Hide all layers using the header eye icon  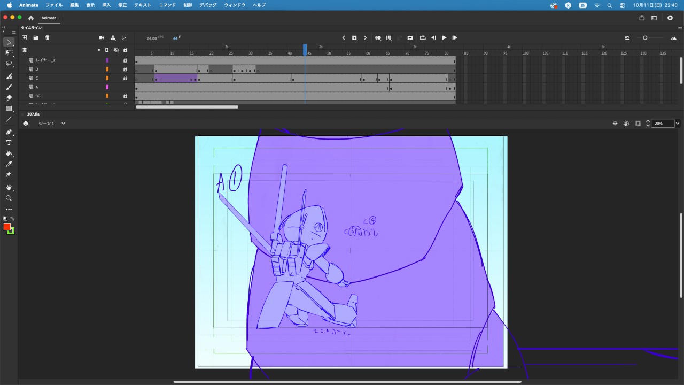click(115, 50)
